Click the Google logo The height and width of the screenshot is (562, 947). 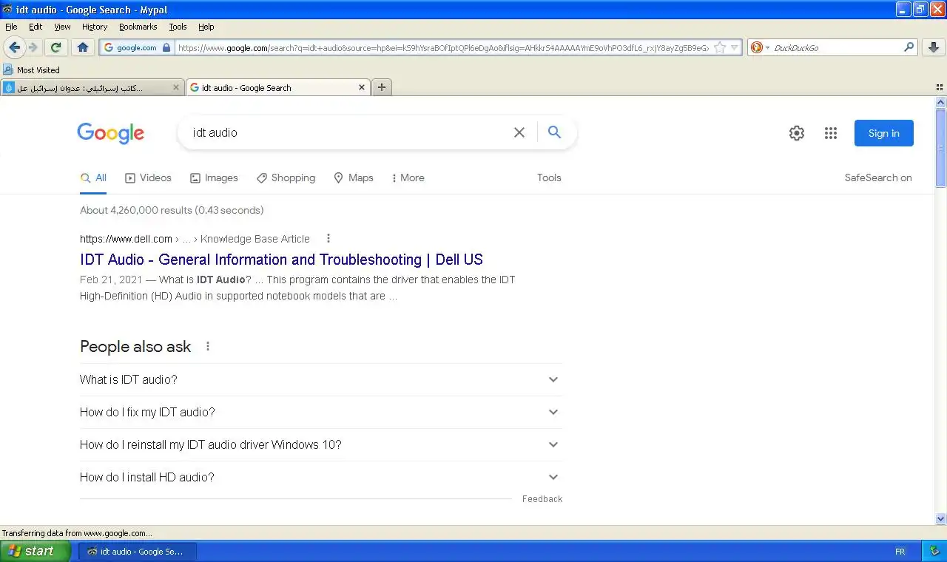pyautogui.click(x=111, y=133)
